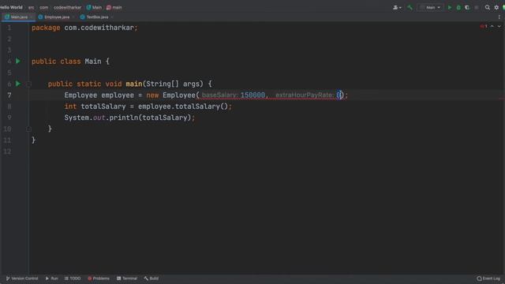This screenshot has height=284, width=505.
Task: Go to previous highlighted error arrow
Action: [492, 26]
